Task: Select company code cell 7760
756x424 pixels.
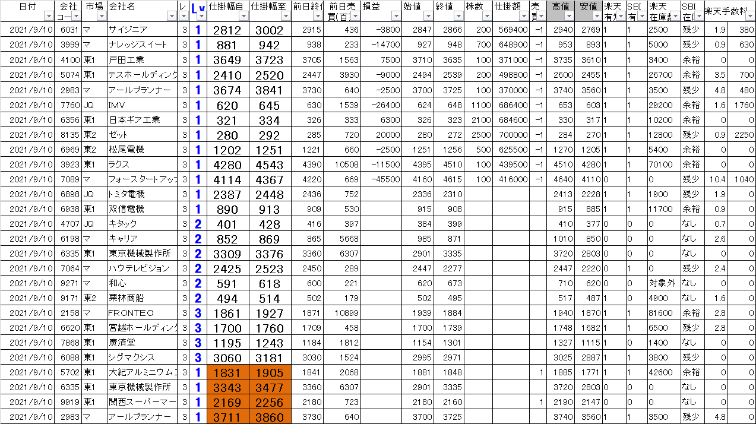Action: 69,106
